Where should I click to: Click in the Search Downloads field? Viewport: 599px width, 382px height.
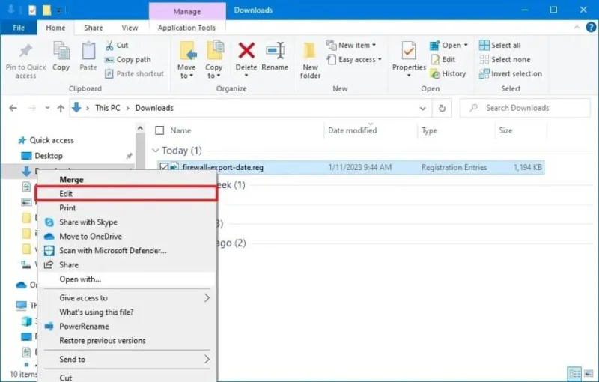coord(525,108)
